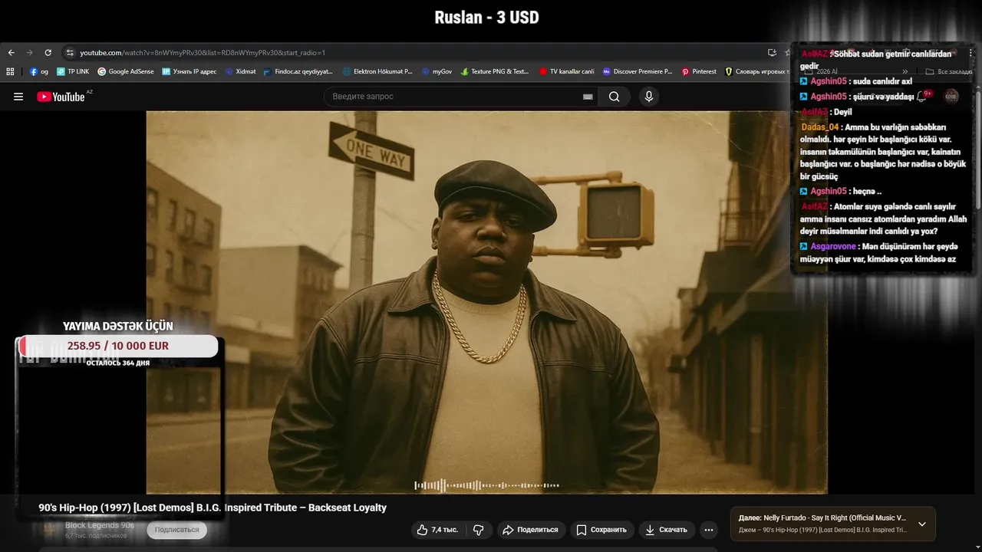Open Словарь игровых bookmark
Screen dimensions: 982x552
click(x=757, y=71)
